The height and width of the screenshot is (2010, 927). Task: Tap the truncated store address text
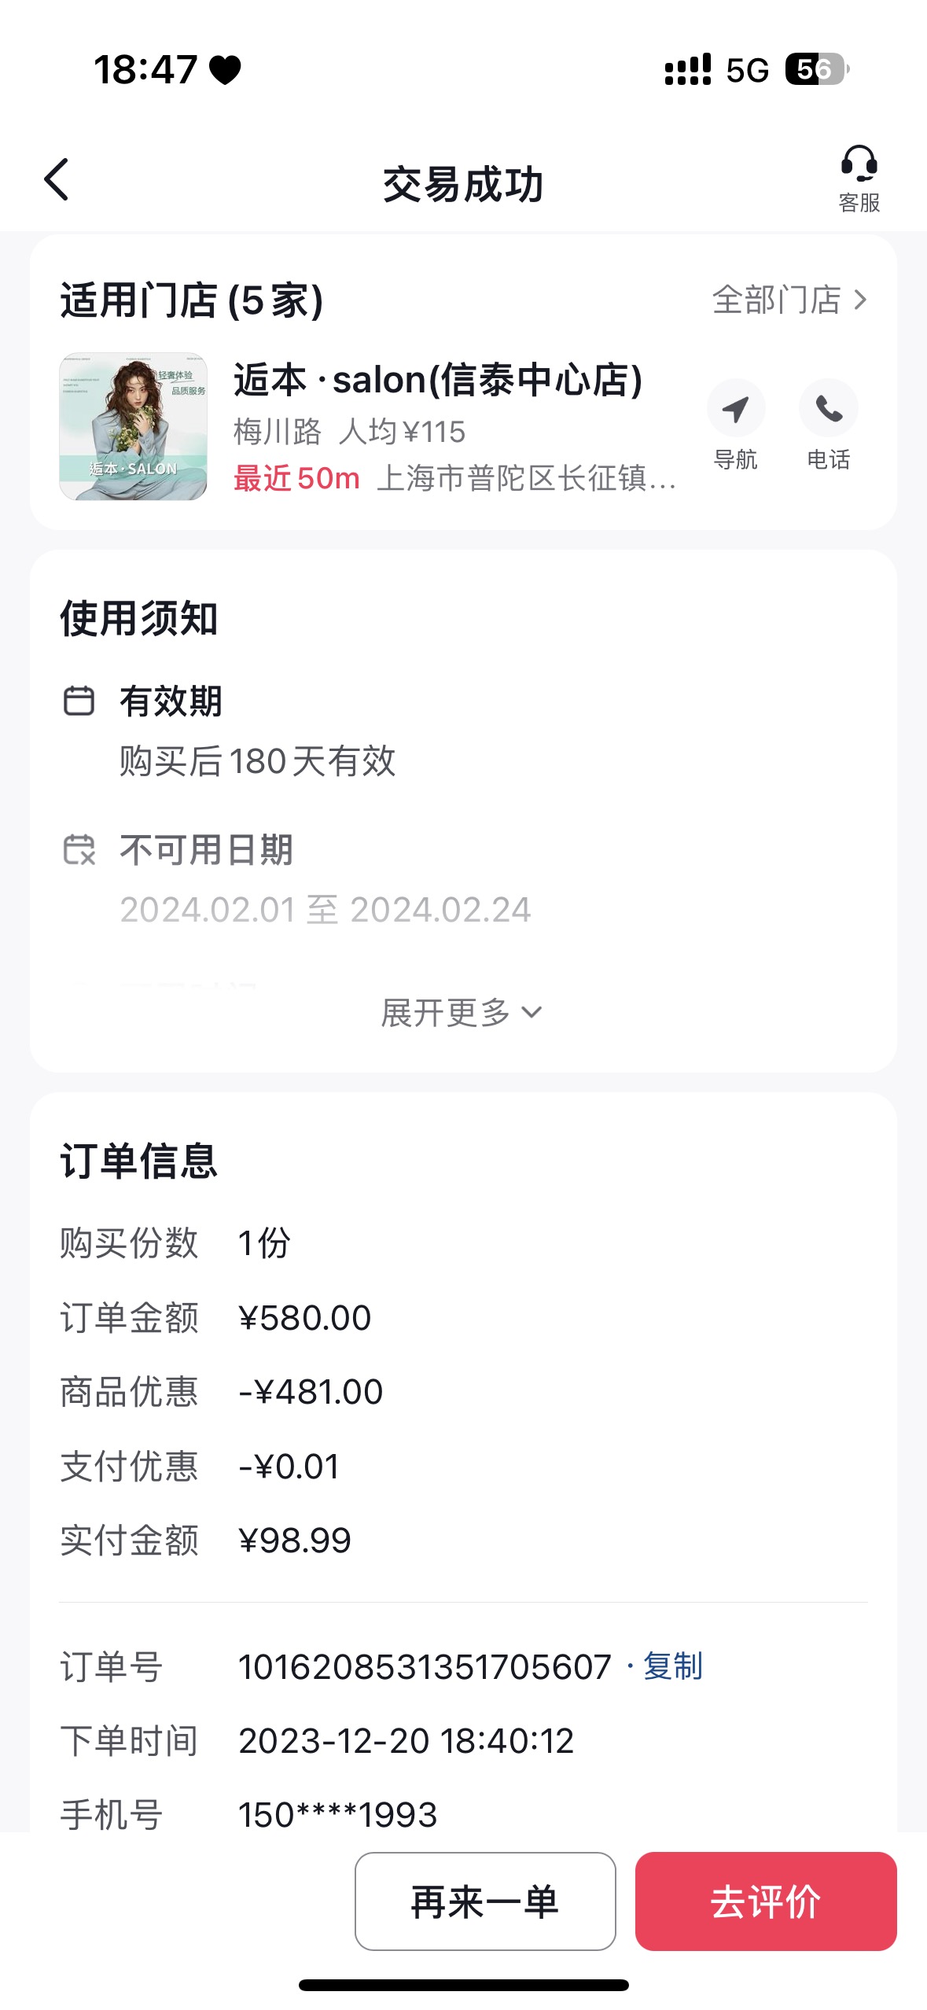527,478
